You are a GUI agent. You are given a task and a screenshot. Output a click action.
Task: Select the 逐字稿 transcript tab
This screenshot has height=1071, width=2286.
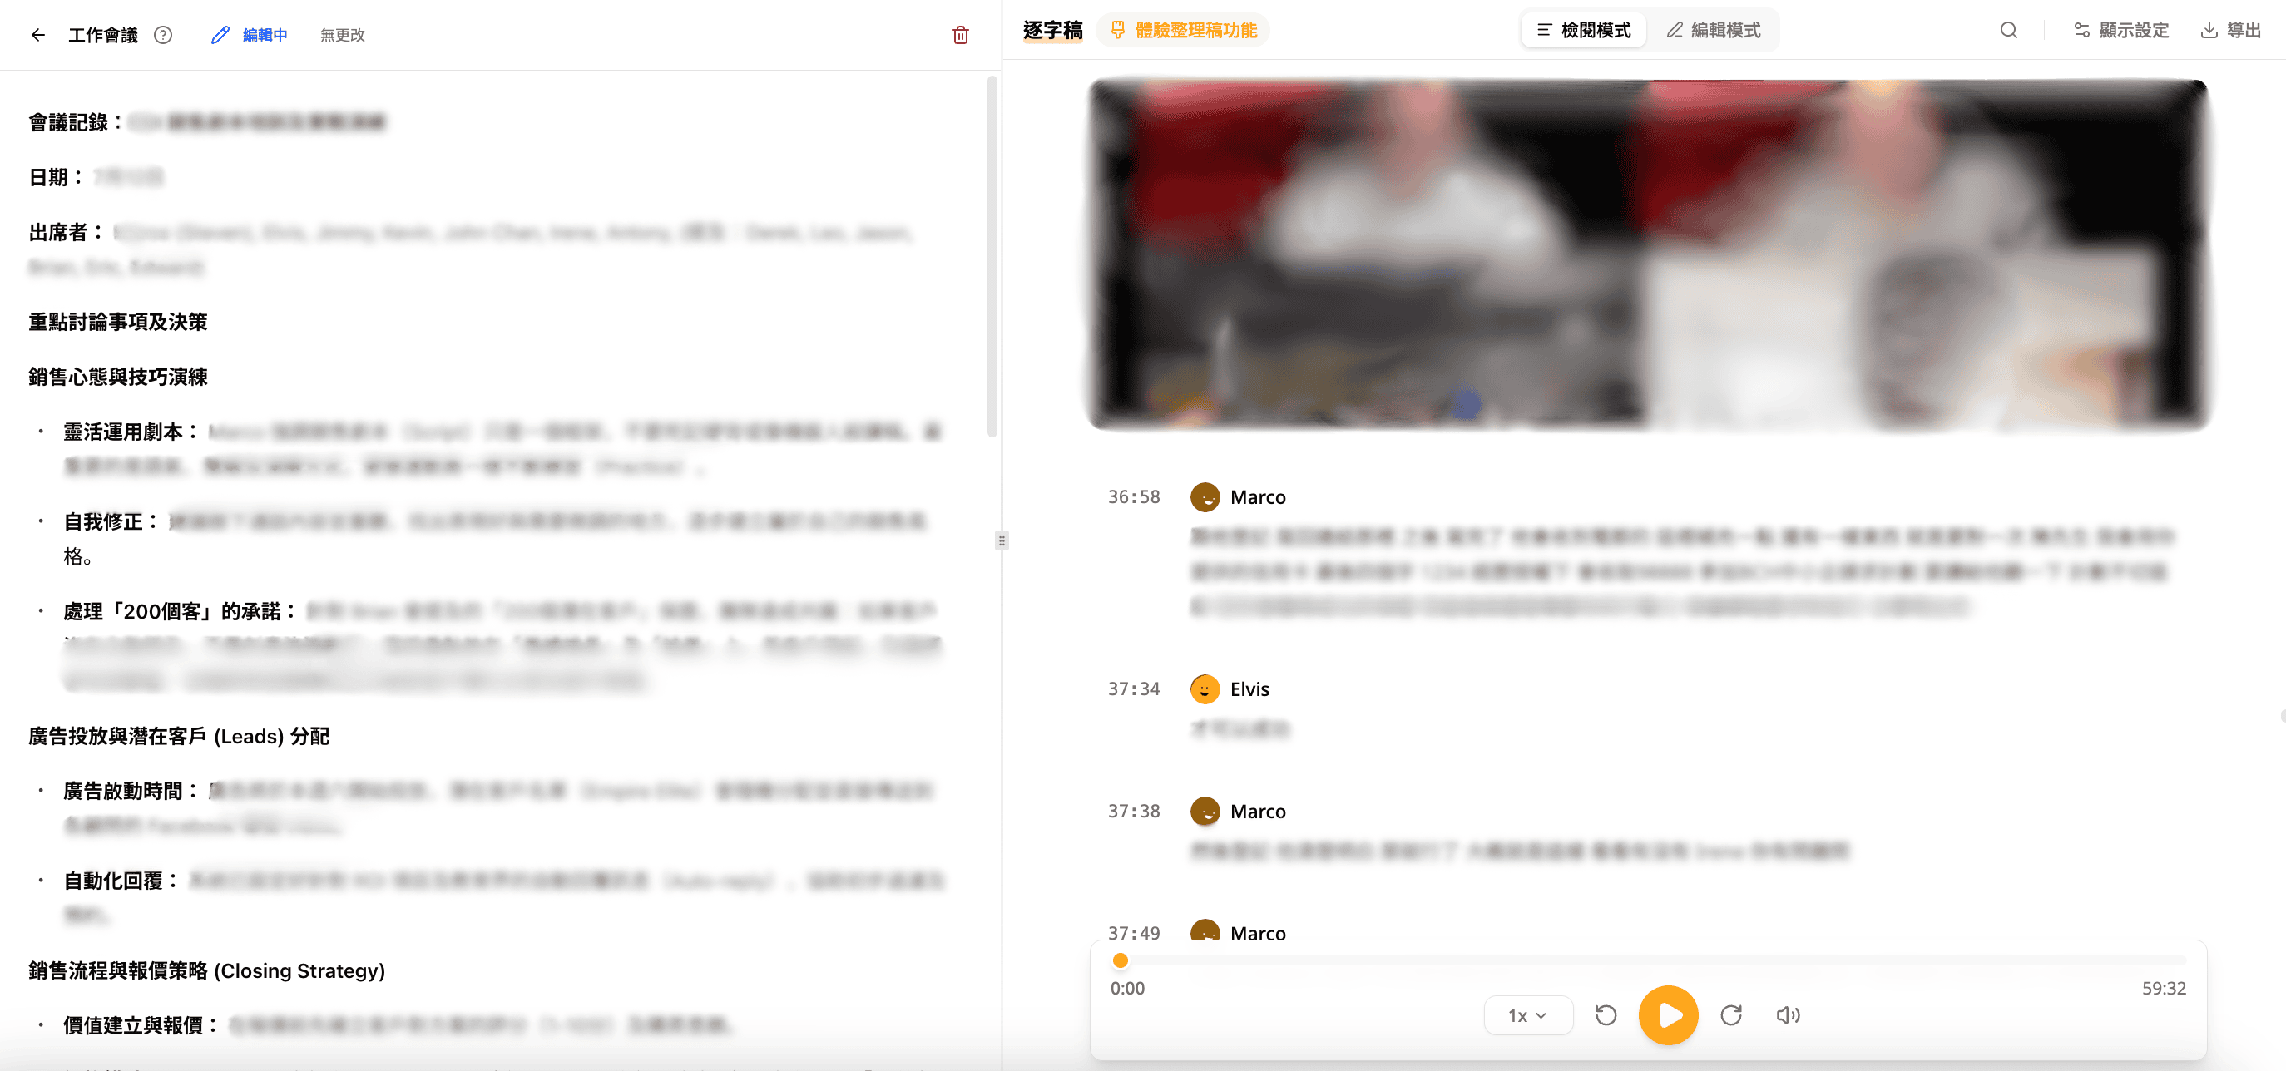point(1052,30)
